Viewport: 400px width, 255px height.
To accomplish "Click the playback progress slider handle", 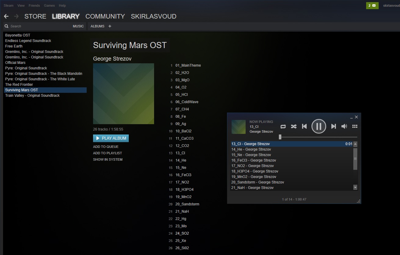I will 280,137.
